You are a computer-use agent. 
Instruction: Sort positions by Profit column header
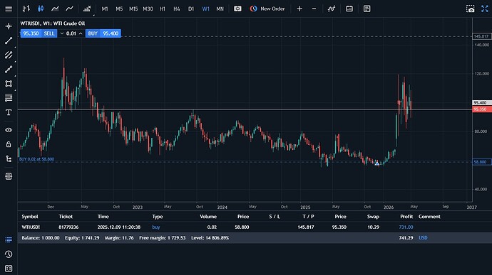(406, 217)
